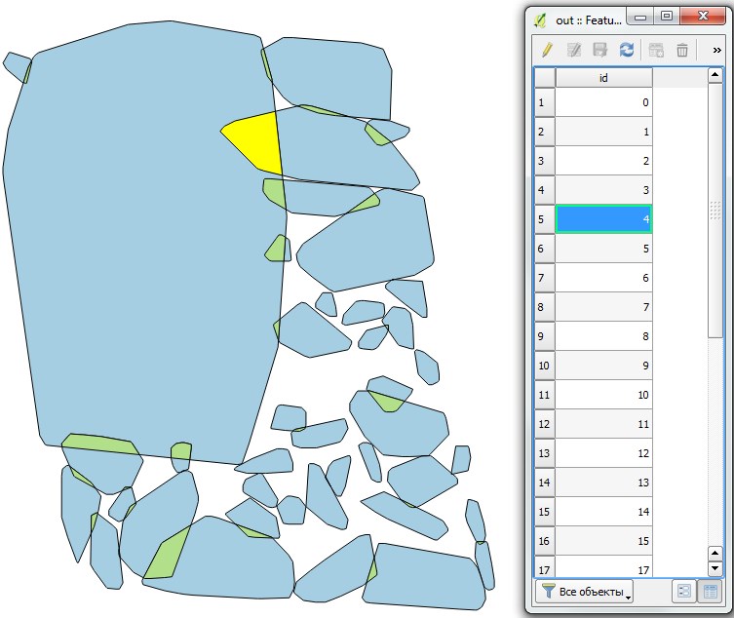Open the 'Все объекты' filter dropdown
This screenshot has width=734, height=618.
click(584, 592)
